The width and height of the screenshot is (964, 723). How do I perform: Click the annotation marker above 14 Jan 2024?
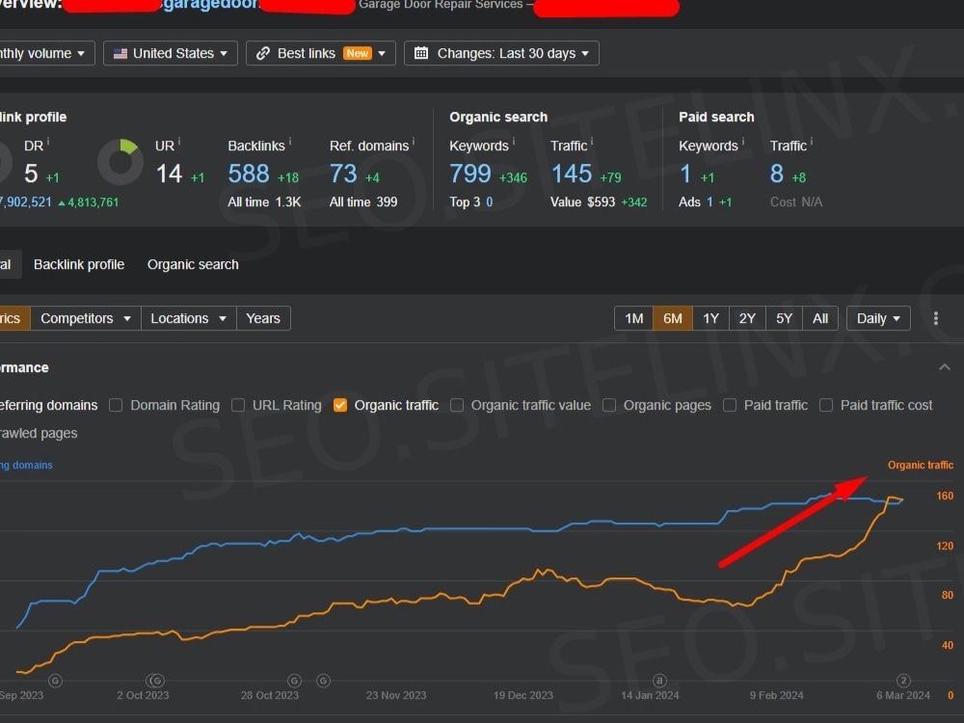pos(659,681)
